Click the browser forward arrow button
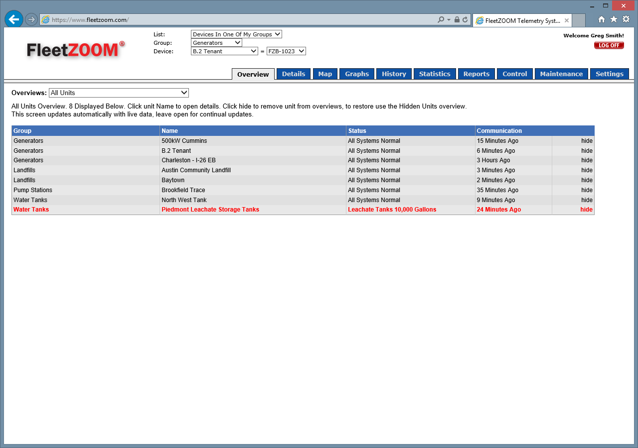This screenshot has width=638, height=448. point(31,19)
